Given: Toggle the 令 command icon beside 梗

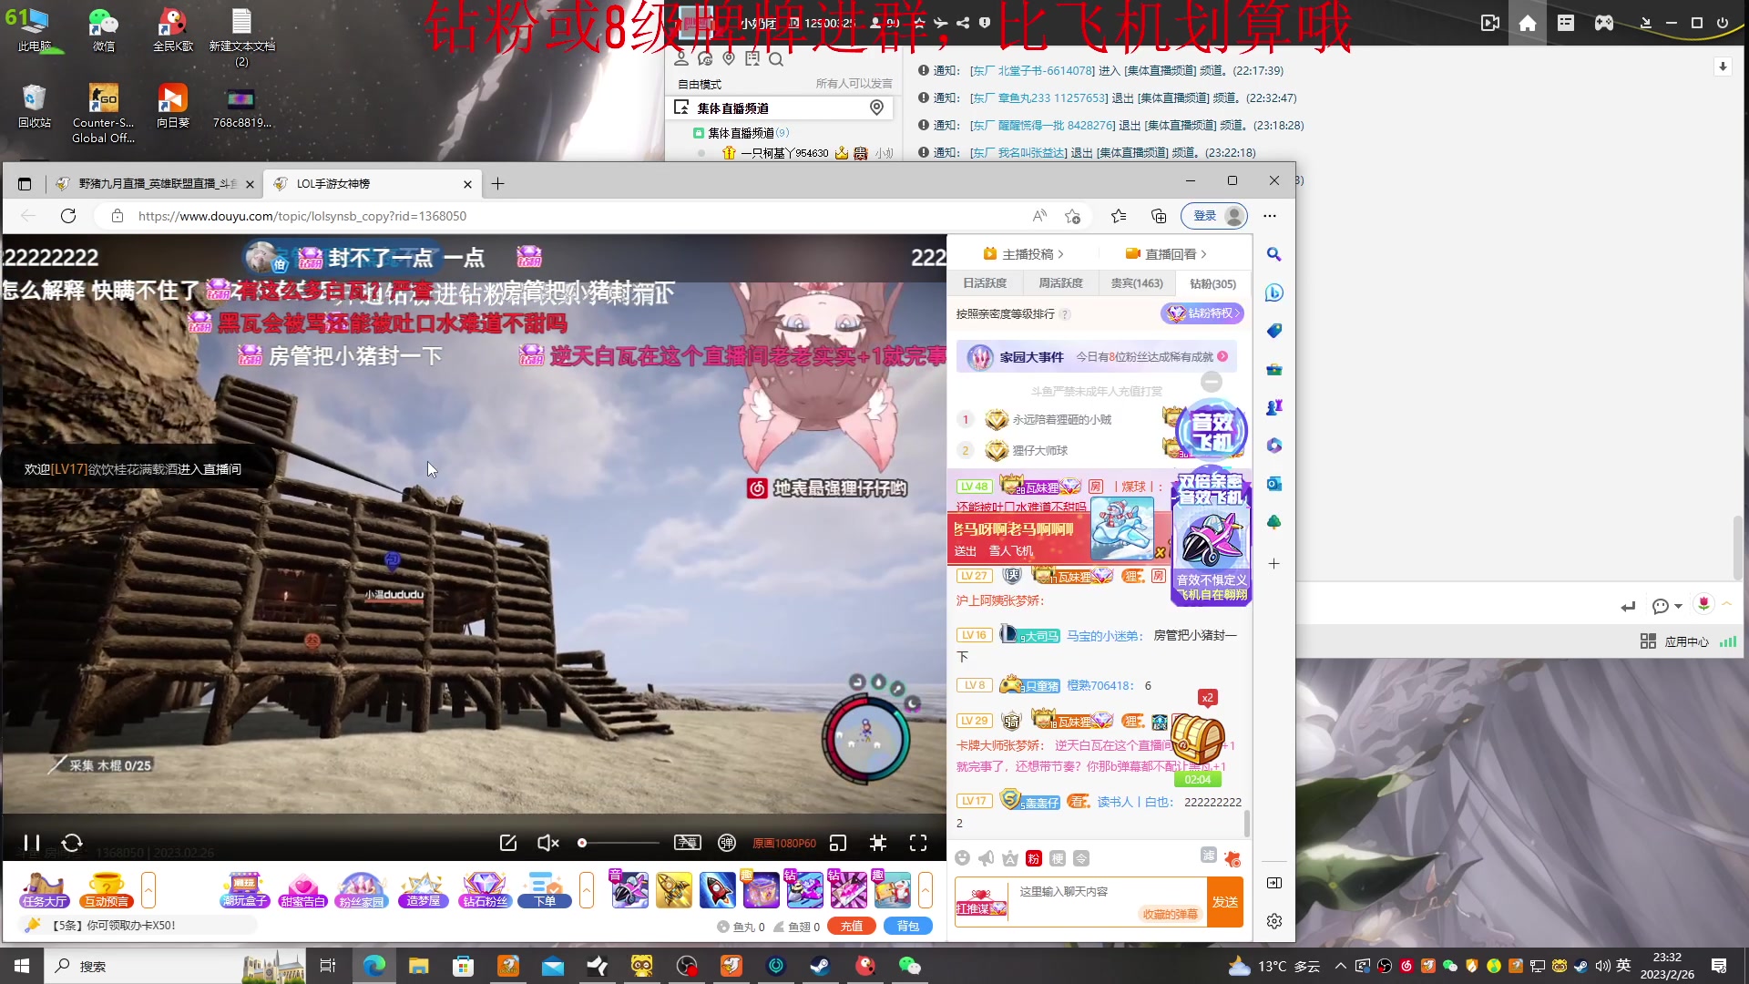Looking at the screenshot, I should coord(1082,857).
